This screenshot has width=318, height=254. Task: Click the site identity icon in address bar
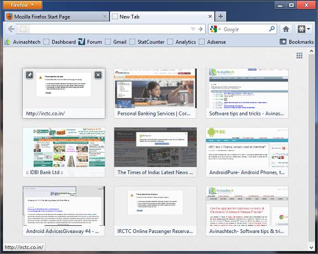(x=23, y=29)
